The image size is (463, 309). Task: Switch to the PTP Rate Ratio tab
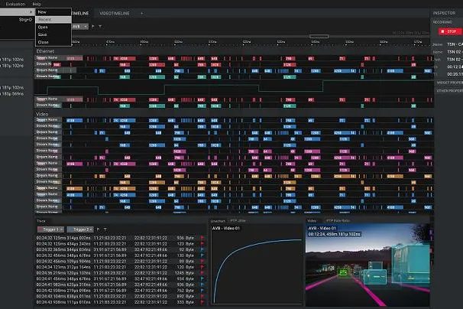tap(338, 220)
